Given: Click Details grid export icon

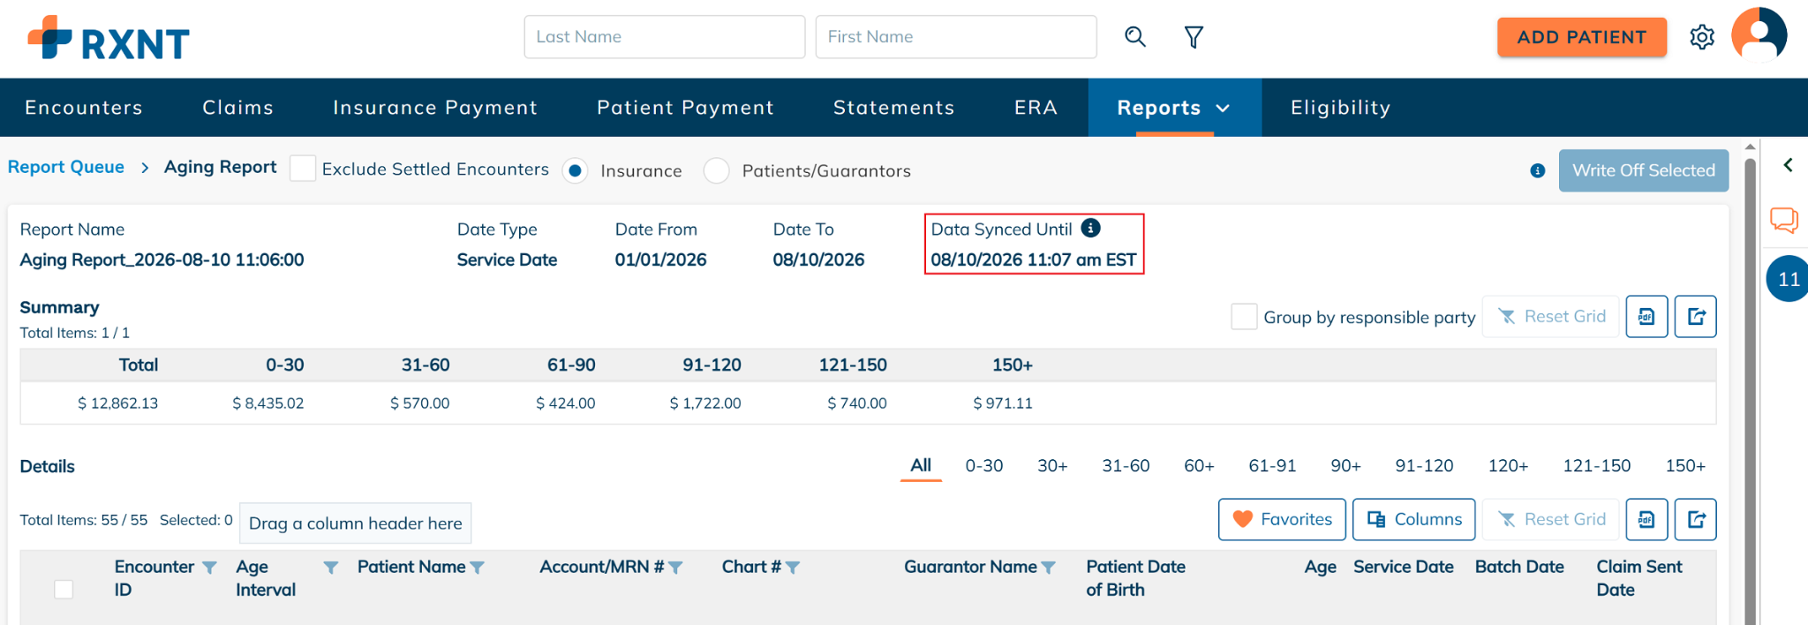Looking at the screenshot, I should (x=1696, y=519).
